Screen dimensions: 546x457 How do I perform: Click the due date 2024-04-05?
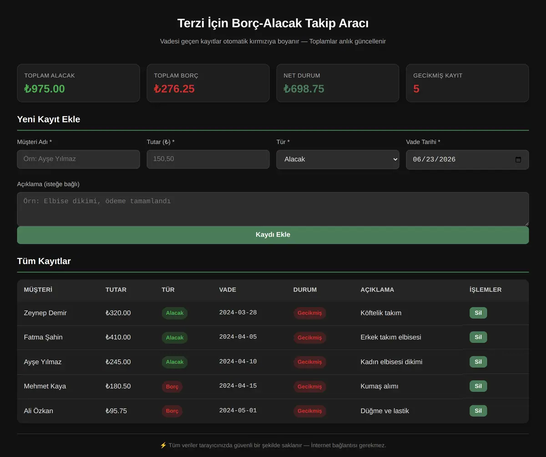[x=238, y=337]
